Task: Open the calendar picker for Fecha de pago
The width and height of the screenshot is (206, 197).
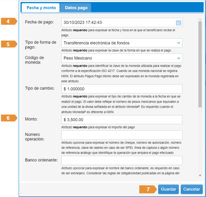Action: coord(178,22)
